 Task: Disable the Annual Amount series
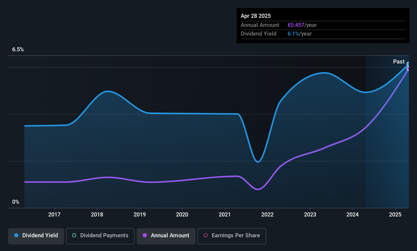[166, 236]
